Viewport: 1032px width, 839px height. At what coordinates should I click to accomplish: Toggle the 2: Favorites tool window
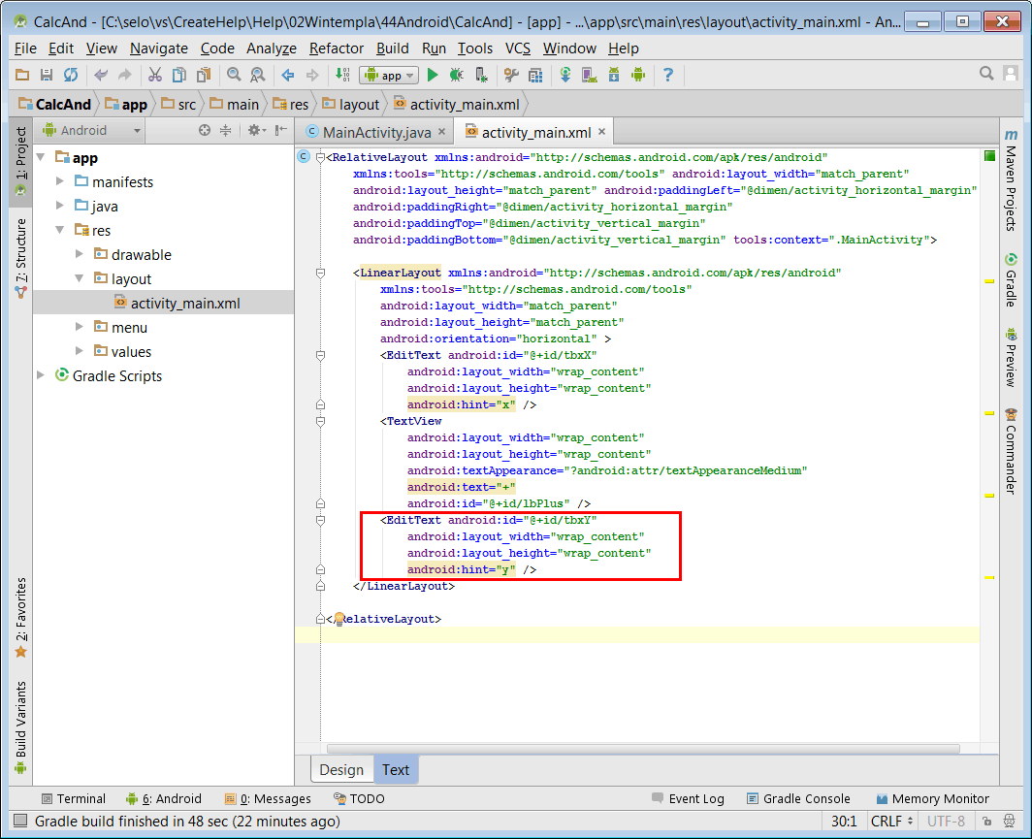[21, 619]
